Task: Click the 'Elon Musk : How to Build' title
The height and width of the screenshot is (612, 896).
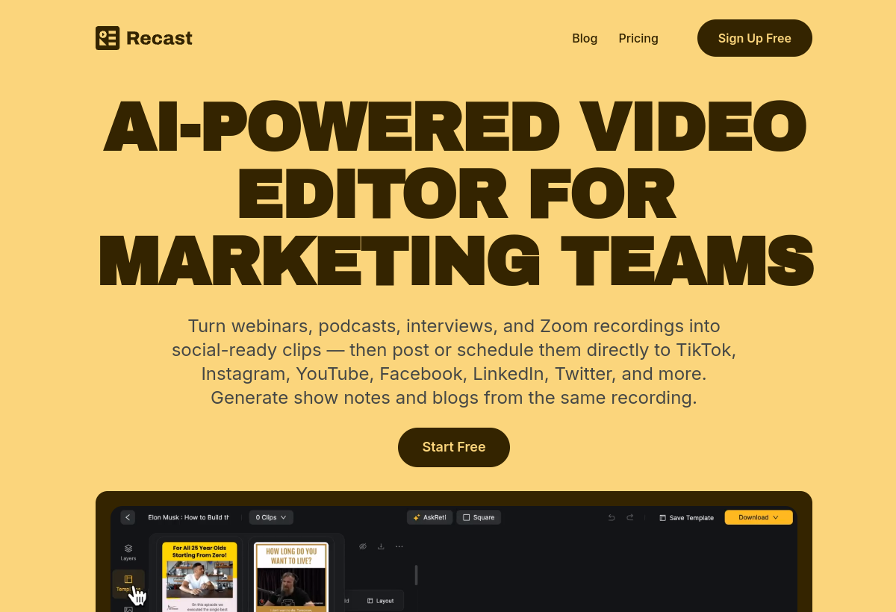Action: pyautogui.click(x=188, y=517)
